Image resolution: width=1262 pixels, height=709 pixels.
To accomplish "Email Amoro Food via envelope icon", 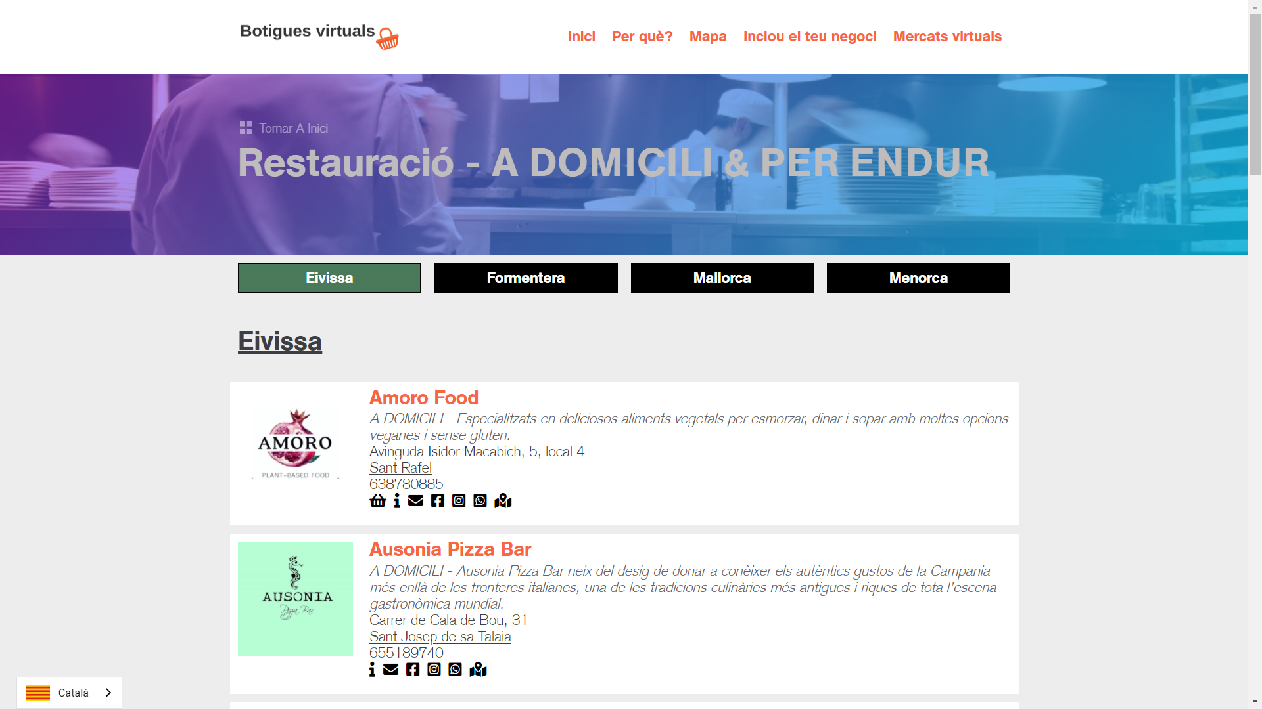I will click(415, 501).
